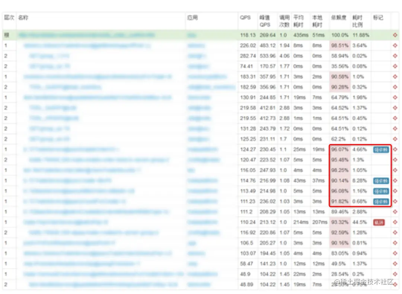Click the diamond icon in the 58.47 QPS row

pos(395,264)
